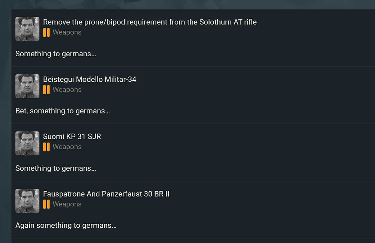This screenshot has width=375, height=243.
Task: Open the excerpt text under Suomi KP 31 SJR
Action: point(55,168)
